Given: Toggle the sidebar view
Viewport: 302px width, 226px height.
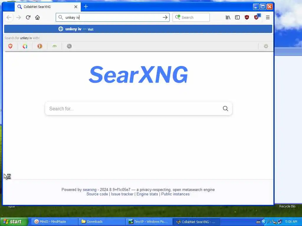Looking at the screenshot, I should pos(237,17).
